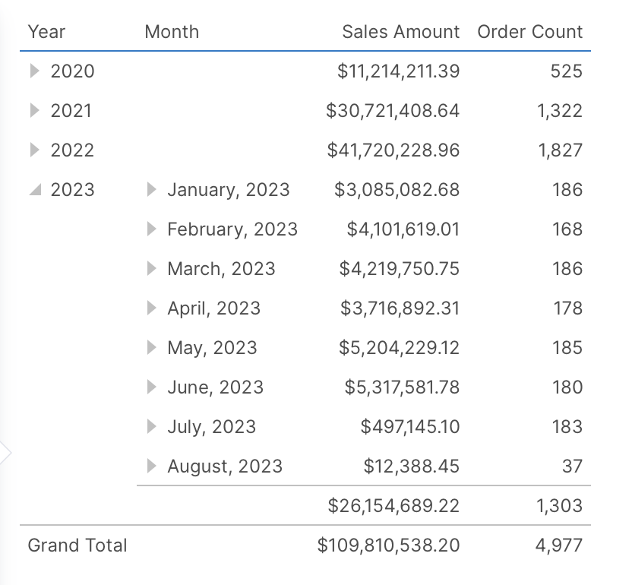
Task: Expand March, 2023 month row
Action: (x=152, y=269)
